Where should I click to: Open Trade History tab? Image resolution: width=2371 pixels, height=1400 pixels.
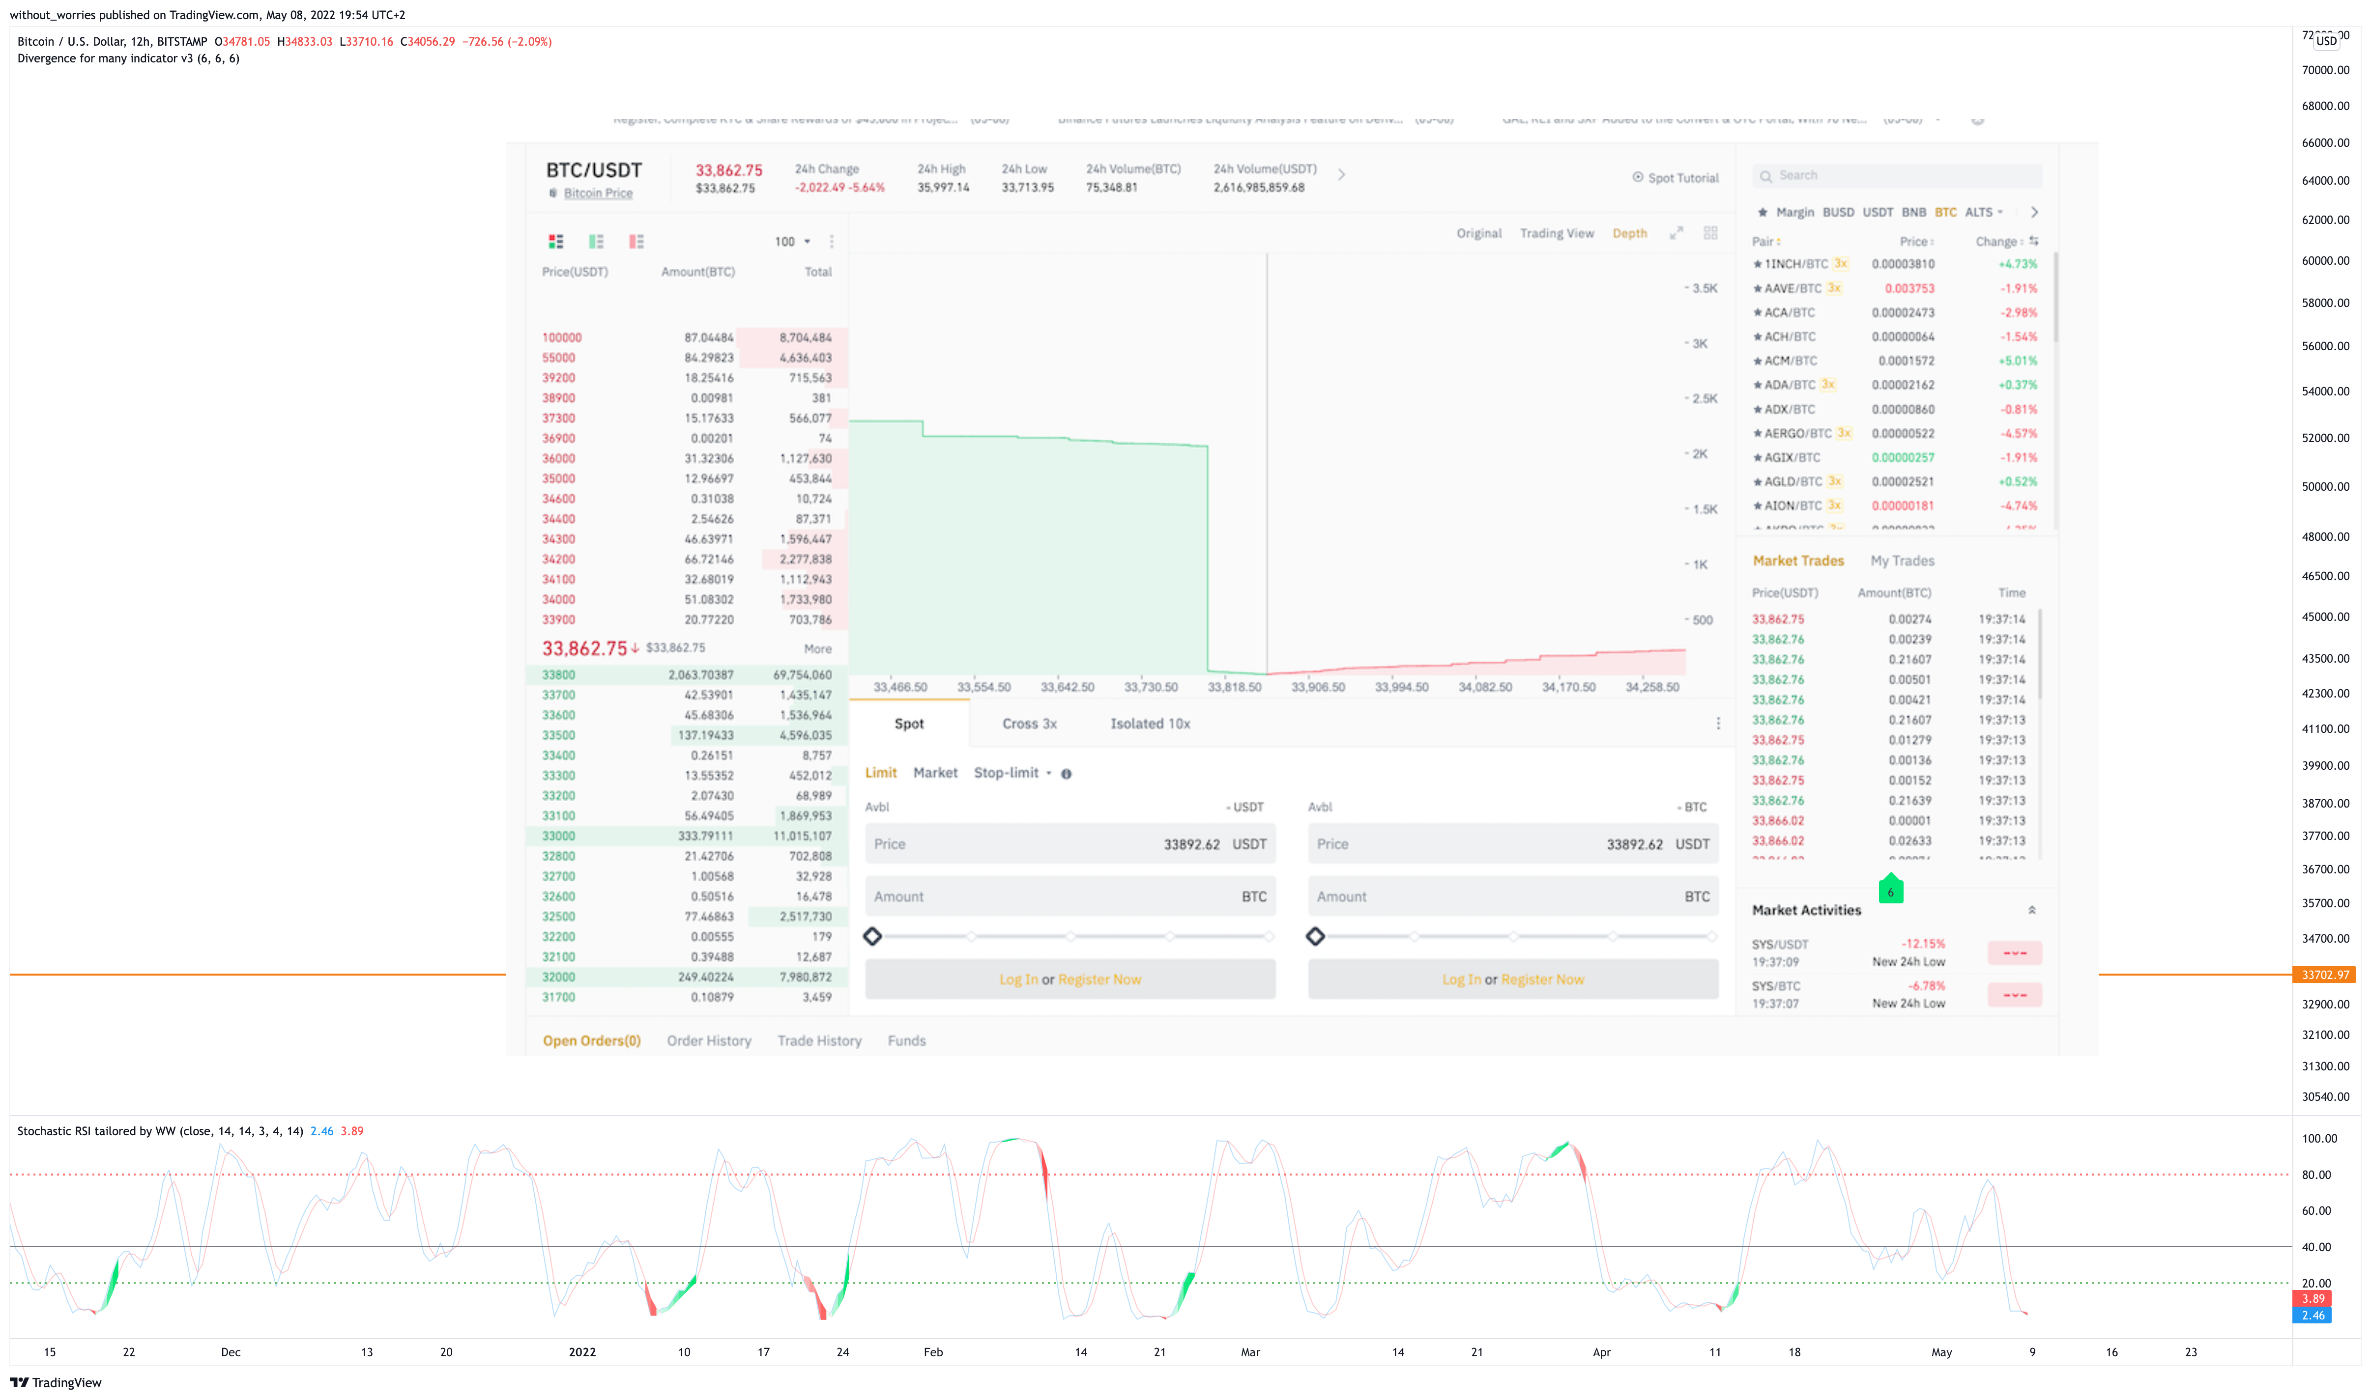point(819,1040)
